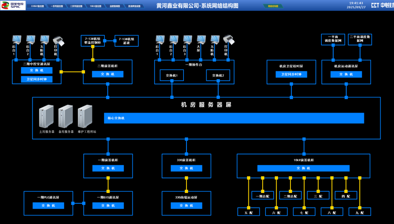Open the 维护工程师站 workstation icon
This screenshot has width=394, height=224.
pyautogui.click(x=85, y=116)
